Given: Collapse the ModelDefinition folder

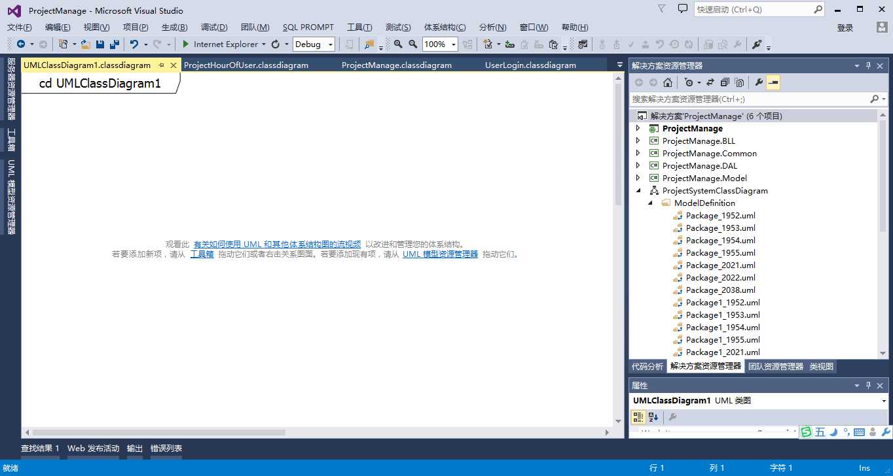Looking at the screenshot, I should 651,203.
